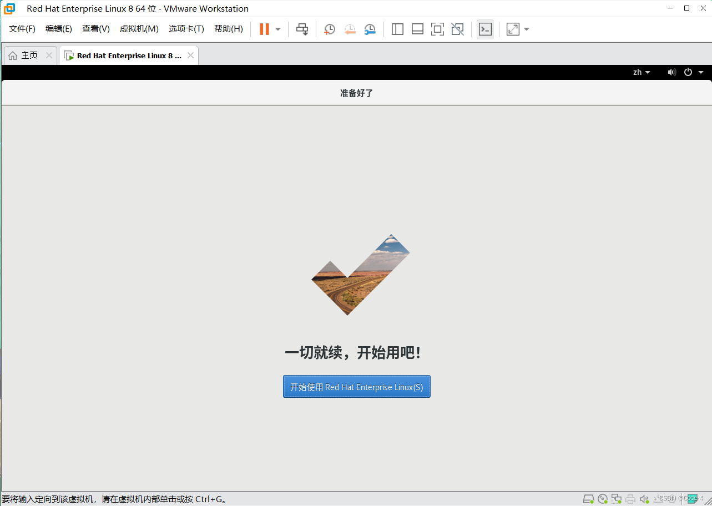Screen dimensions: 712x506
Task: Send Ctrl+Alt+Del to the virtual machine
Action: 302,29
